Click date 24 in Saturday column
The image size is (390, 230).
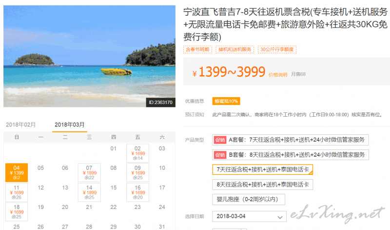[x=162, y=207]
